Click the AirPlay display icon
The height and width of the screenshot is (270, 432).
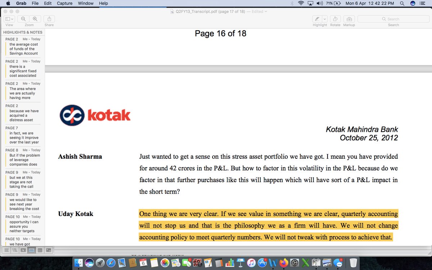(310, 3)
